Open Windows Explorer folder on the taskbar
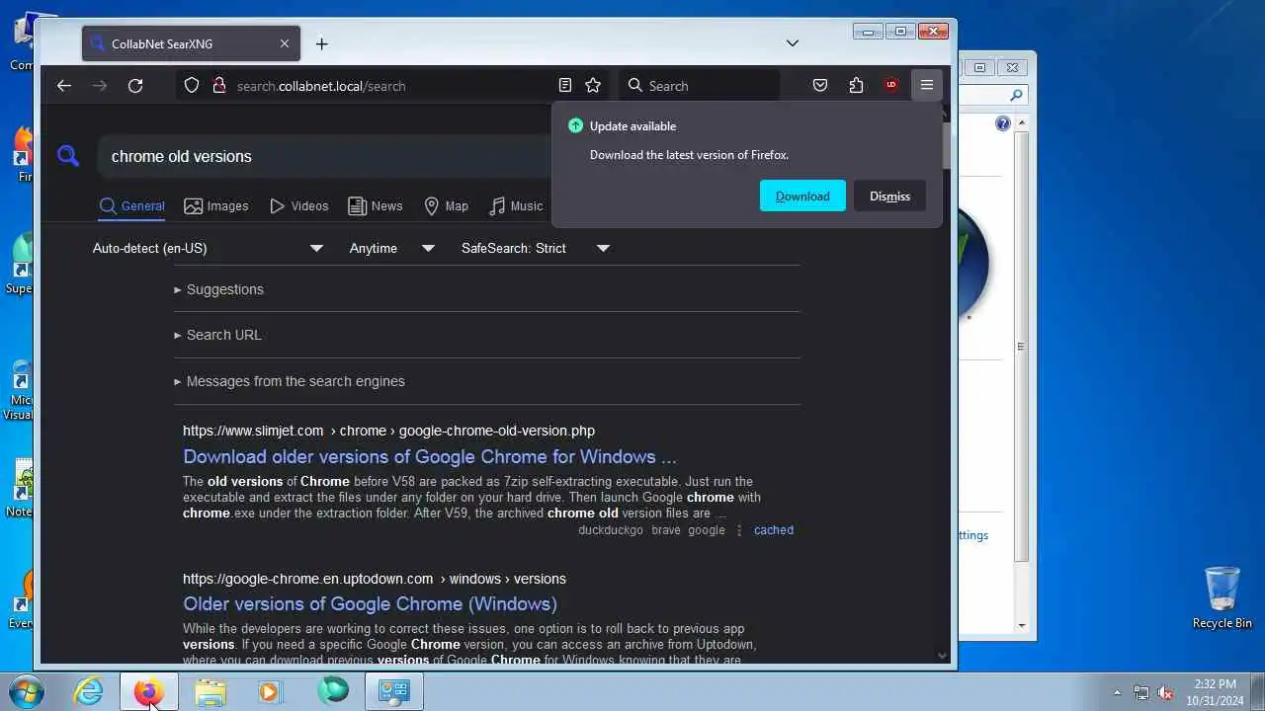This screenshot has height=711, width=1265. [211, 691]
